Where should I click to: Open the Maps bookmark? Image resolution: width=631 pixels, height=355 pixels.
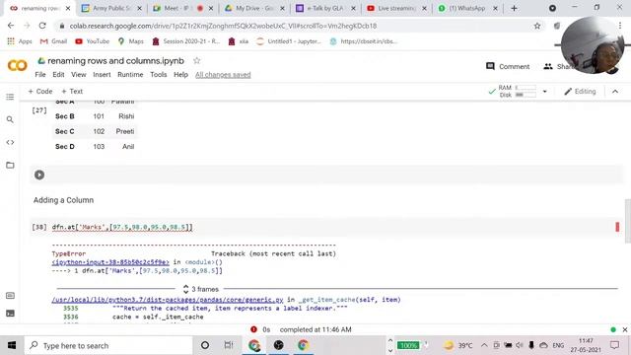pos(131,41)
